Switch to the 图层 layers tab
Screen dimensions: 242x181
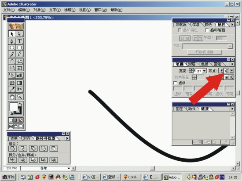[x=180, y=109]
